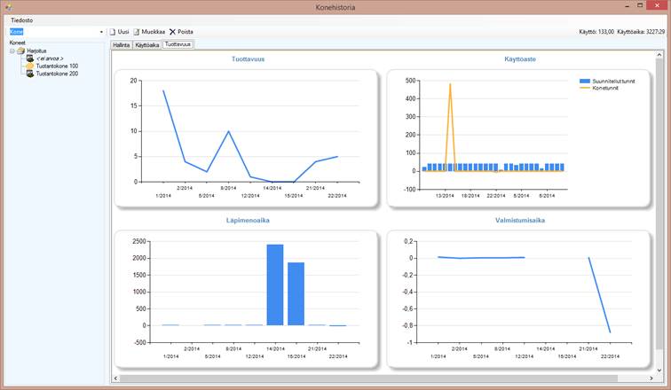Click the Uusi new document icon
Image resolution: width=671 pixels, height=390 pixels.
point(112,32)
